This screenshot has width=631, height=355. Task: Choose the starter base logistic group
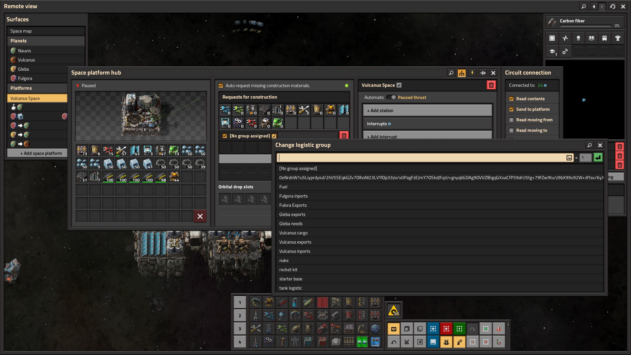(440, 279)
